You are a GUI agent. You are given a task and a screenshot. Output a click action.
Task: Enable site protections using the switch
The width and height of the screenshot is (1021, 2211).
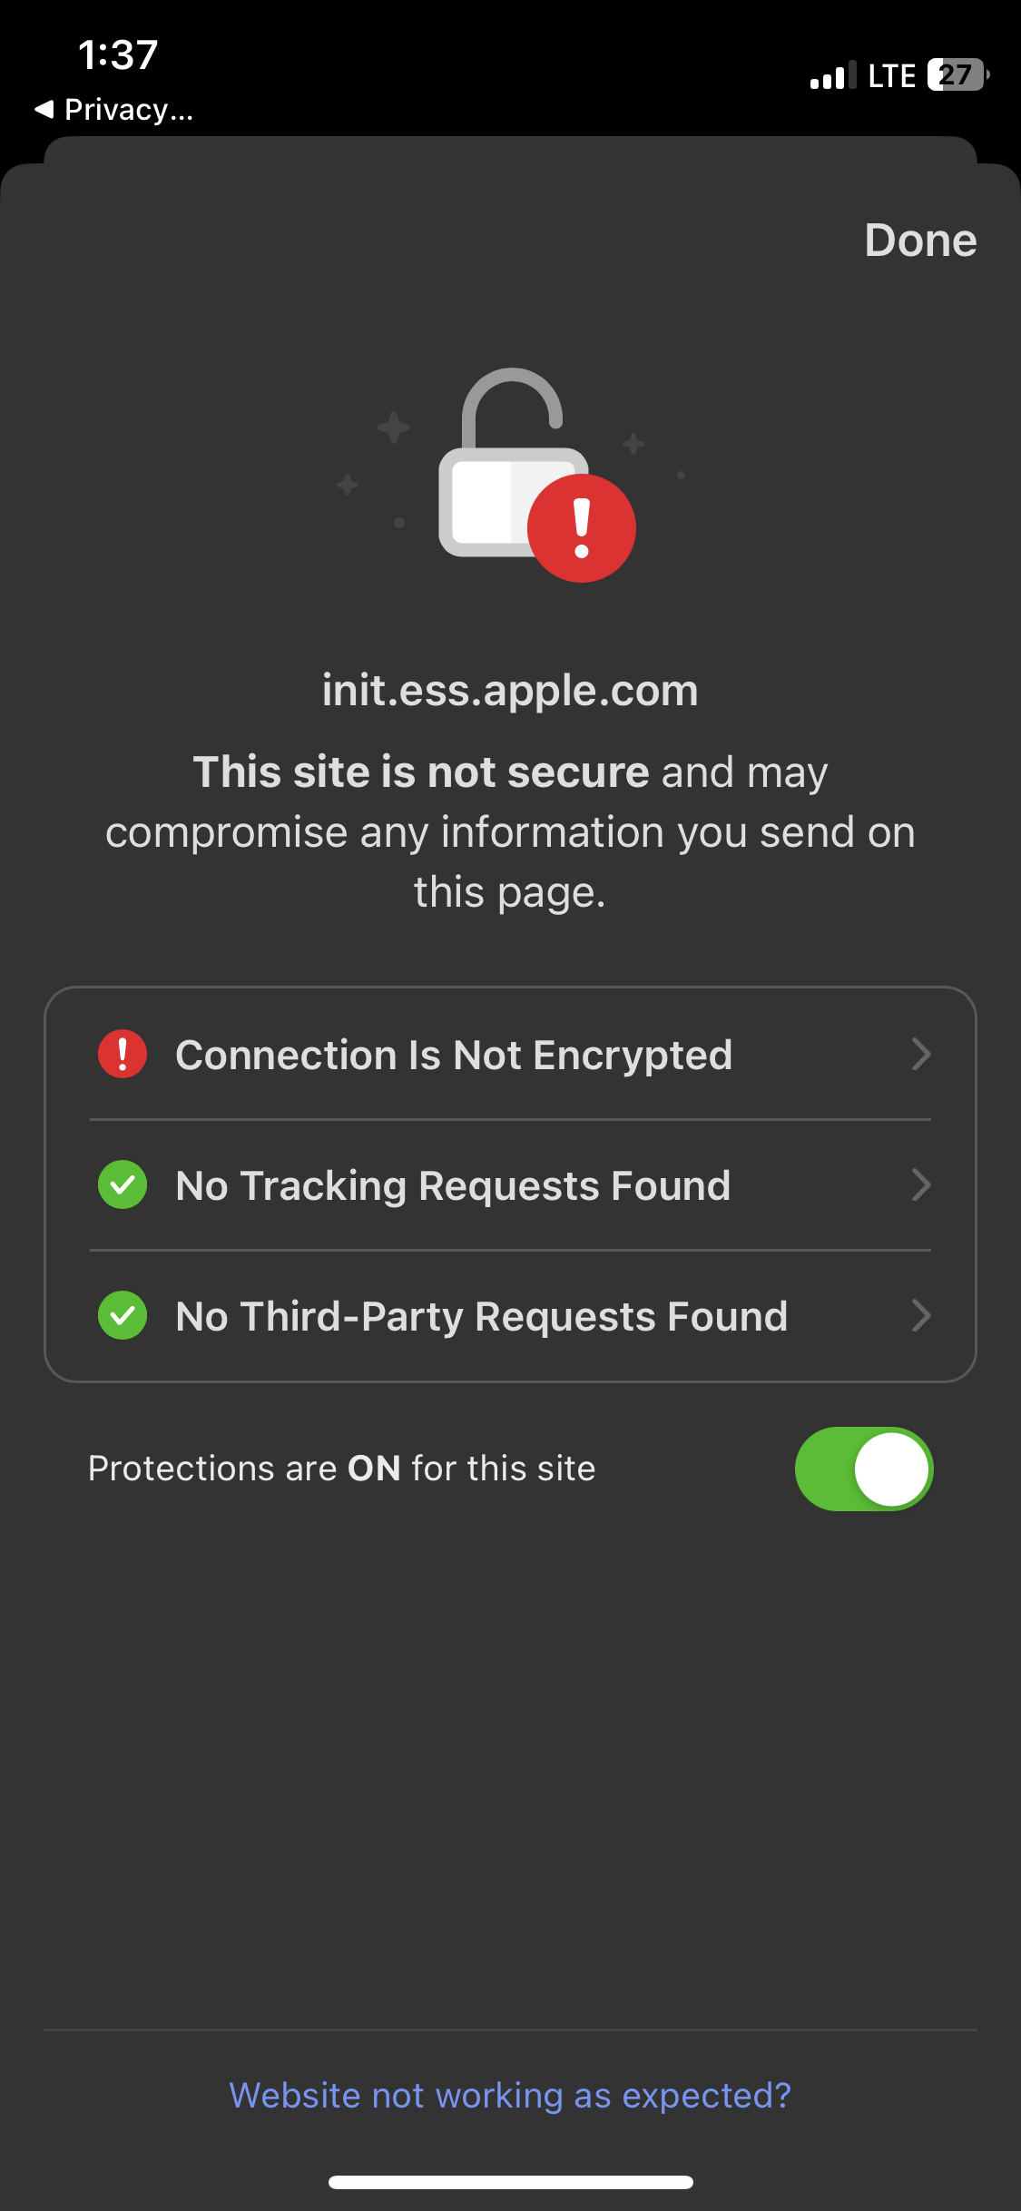(862, 1469)
